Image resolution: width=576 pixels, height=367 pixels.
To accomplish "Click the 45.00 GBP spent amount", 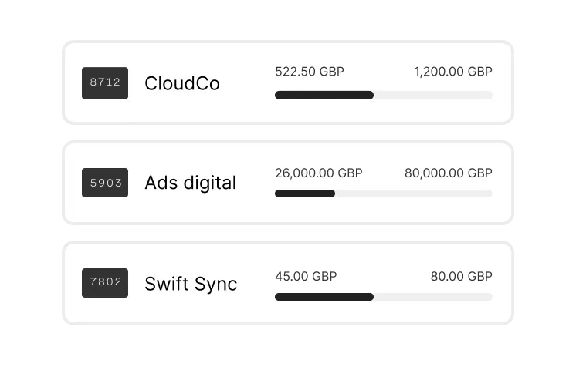I will point(306,276).
